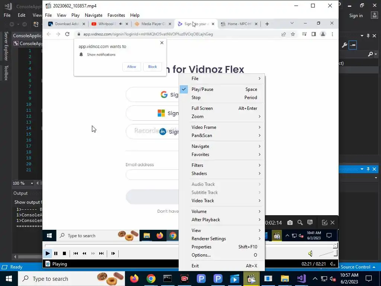Expand the Shaders submenu

222,174
